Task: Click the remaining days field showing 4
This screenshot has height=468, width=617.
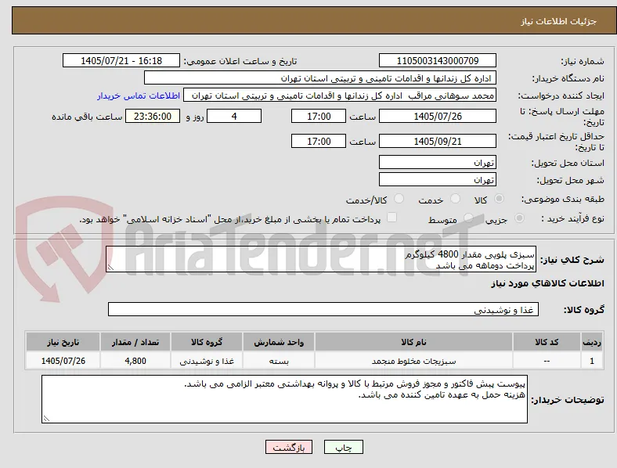Action: pos(234,116)
